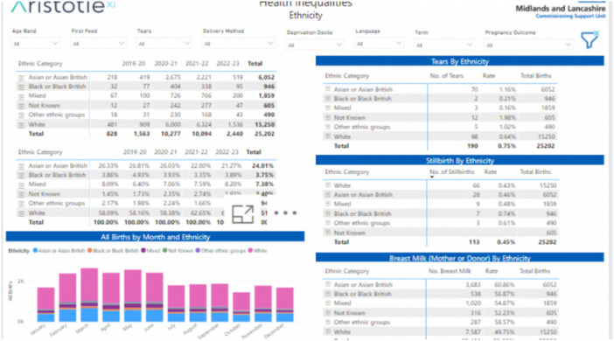The height and width of the screenshot is (341, 614).
Task: Open the three-dots more options menu
Action: [x=285, y=213]
